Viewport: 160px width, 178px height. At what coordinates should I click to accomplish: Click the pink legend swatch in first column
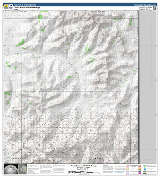(128, 166)
